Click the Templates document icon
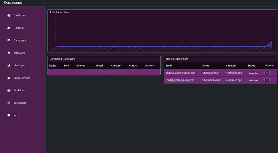 point(9,53)
